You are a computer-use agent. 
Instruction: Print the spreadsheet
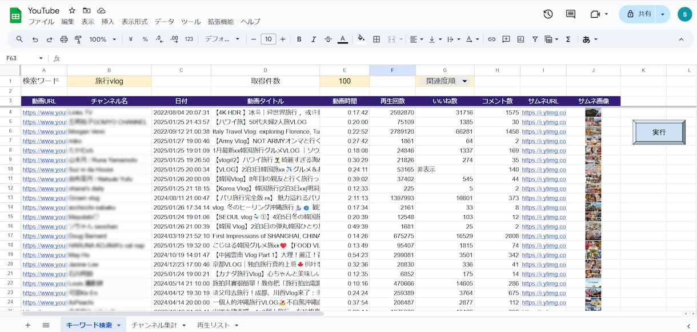pos(64,39)
